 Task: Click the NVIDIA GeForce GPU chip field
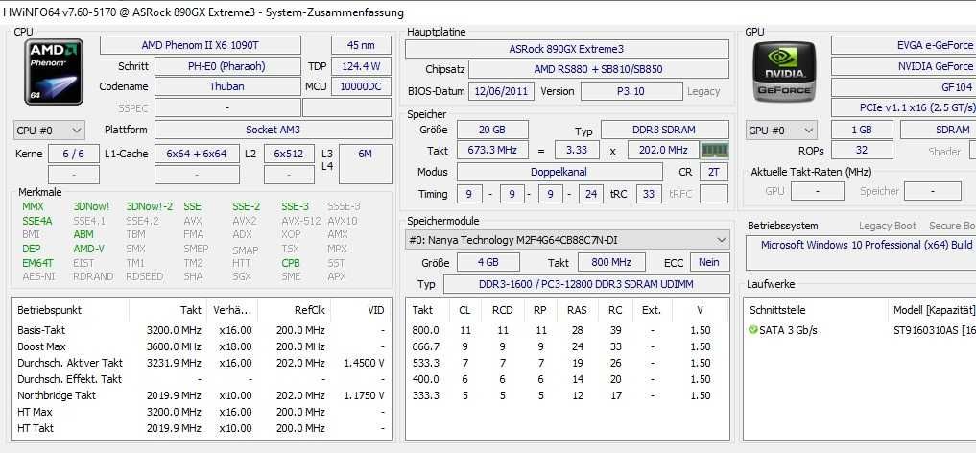pyautogui.click(x=904, y=66)
